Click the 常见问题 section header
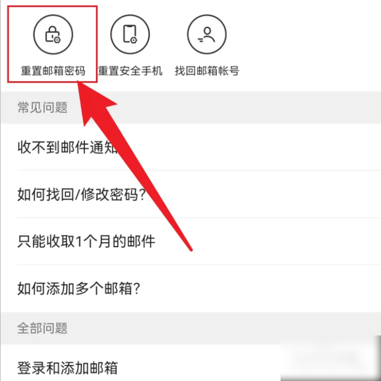 [x=42, y=107]
